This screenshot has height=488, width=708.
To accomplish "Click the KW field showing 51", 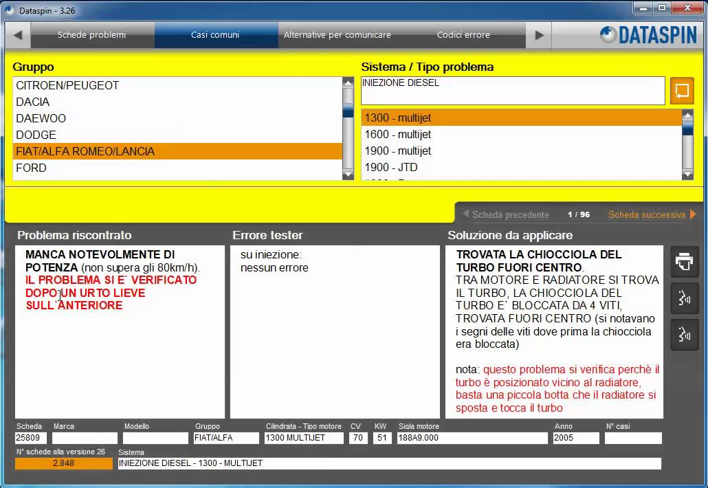I will tap(382, 438).
